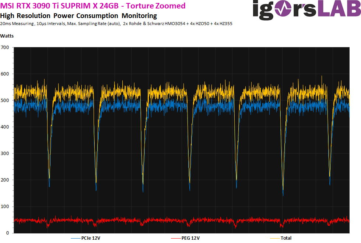Click the 400 y-axis value
Screen dimensions: 361x243
[x=5, y=127]
